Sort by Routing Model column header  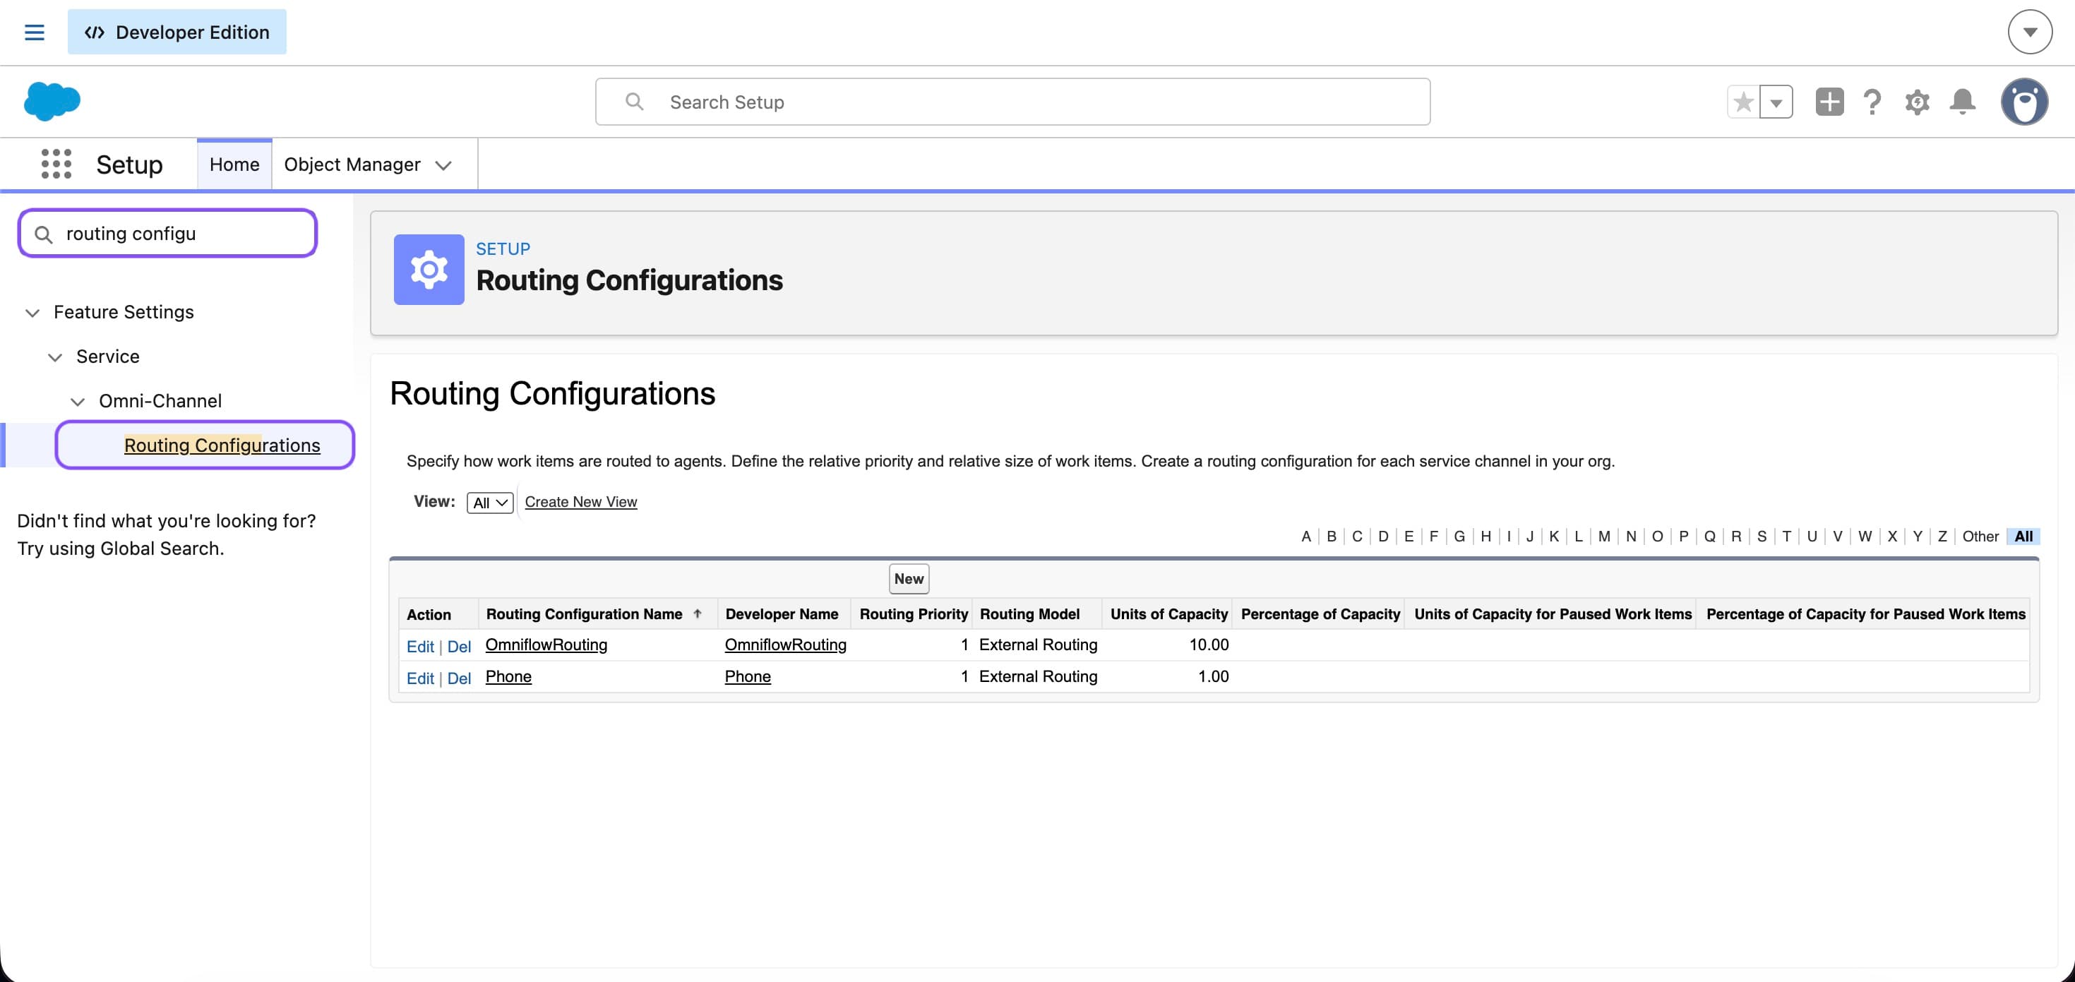click(x=1029, y=614)
